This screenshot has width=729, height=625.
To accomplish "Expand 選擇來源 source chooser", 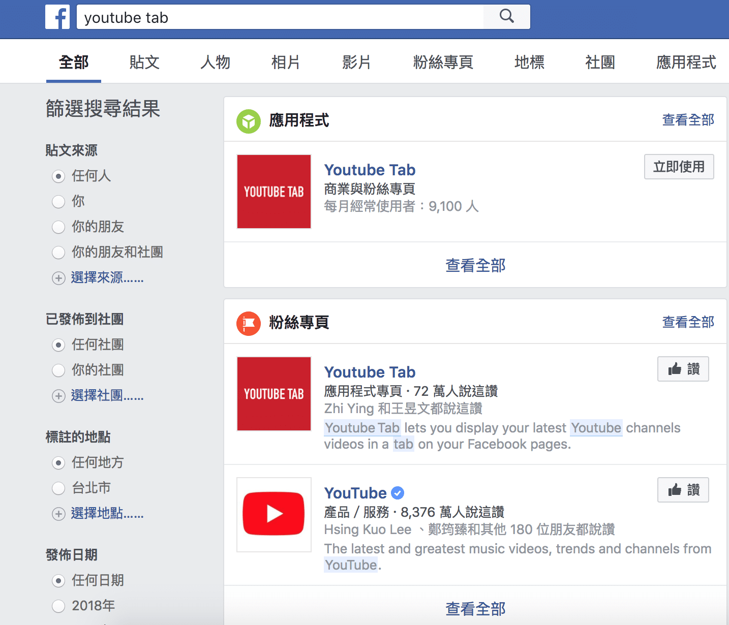I will click(107, 277).
